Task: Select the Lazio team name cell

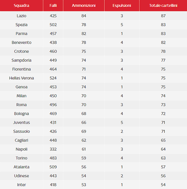Action: point(21,16)
